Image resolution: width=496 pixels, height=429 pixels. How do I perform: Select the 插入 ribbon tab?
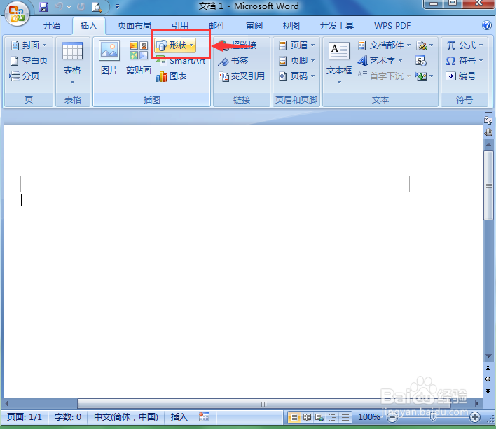click(88, 26)
